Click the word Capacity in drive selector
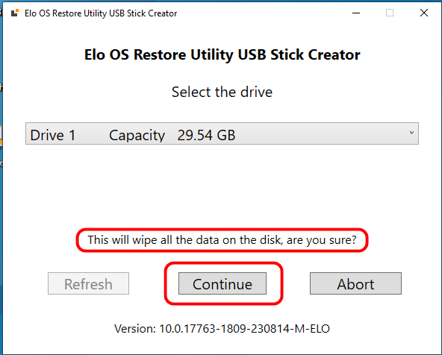442x355 pixels. click(x=137, y=136)
